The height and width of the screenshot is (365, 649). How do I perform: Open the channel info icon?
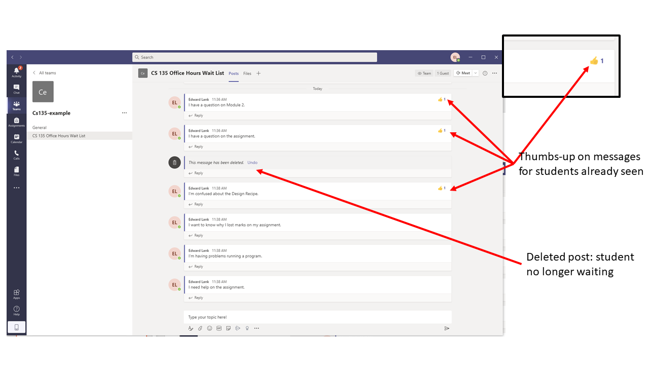click(x=485, y=73)
